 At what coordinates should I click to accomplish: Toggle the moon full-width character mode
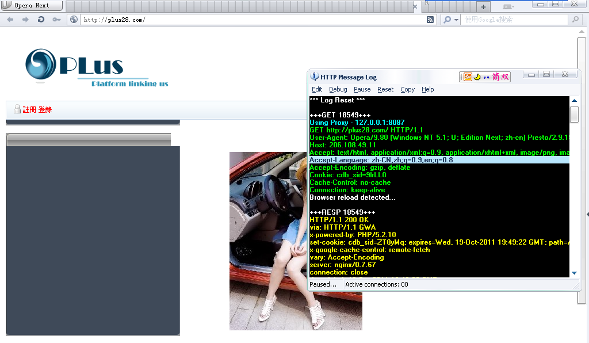(x=477, y=76)
